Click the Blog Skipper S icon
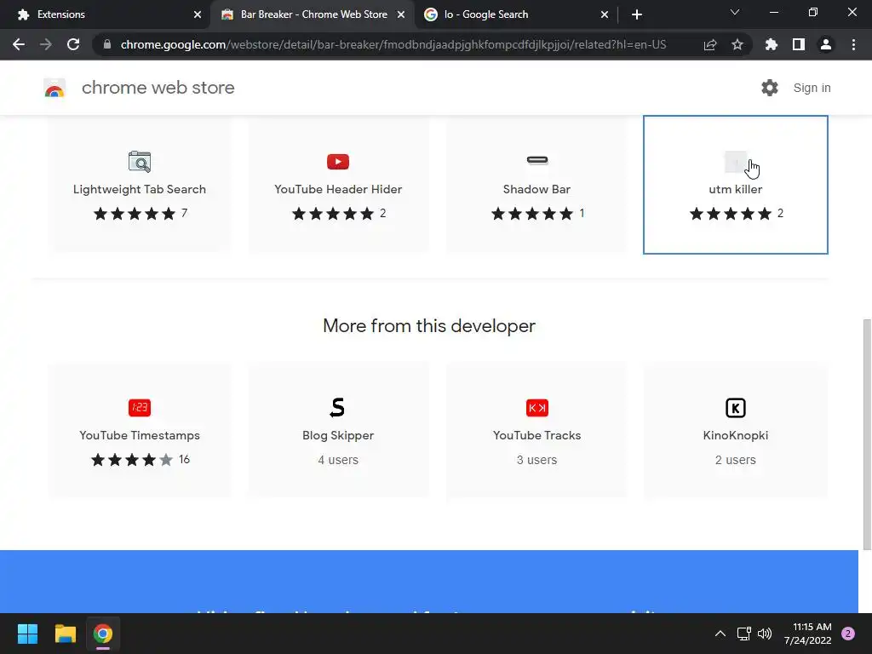Screen dimensions: 872x654 (337, 408)
